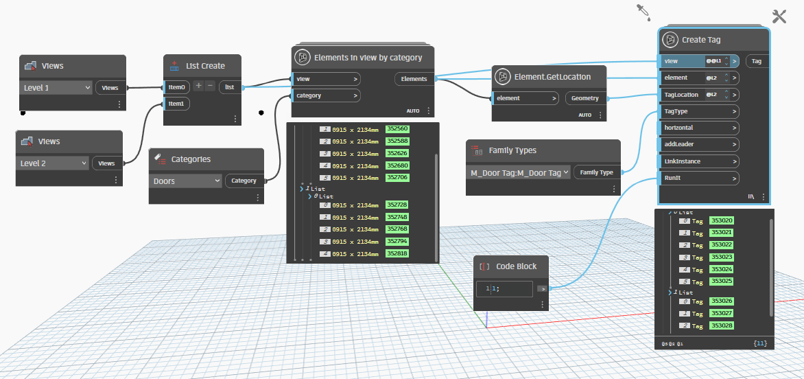
Task: Click the Element.GetLocation node icon
Action: (x=503, y=77)
